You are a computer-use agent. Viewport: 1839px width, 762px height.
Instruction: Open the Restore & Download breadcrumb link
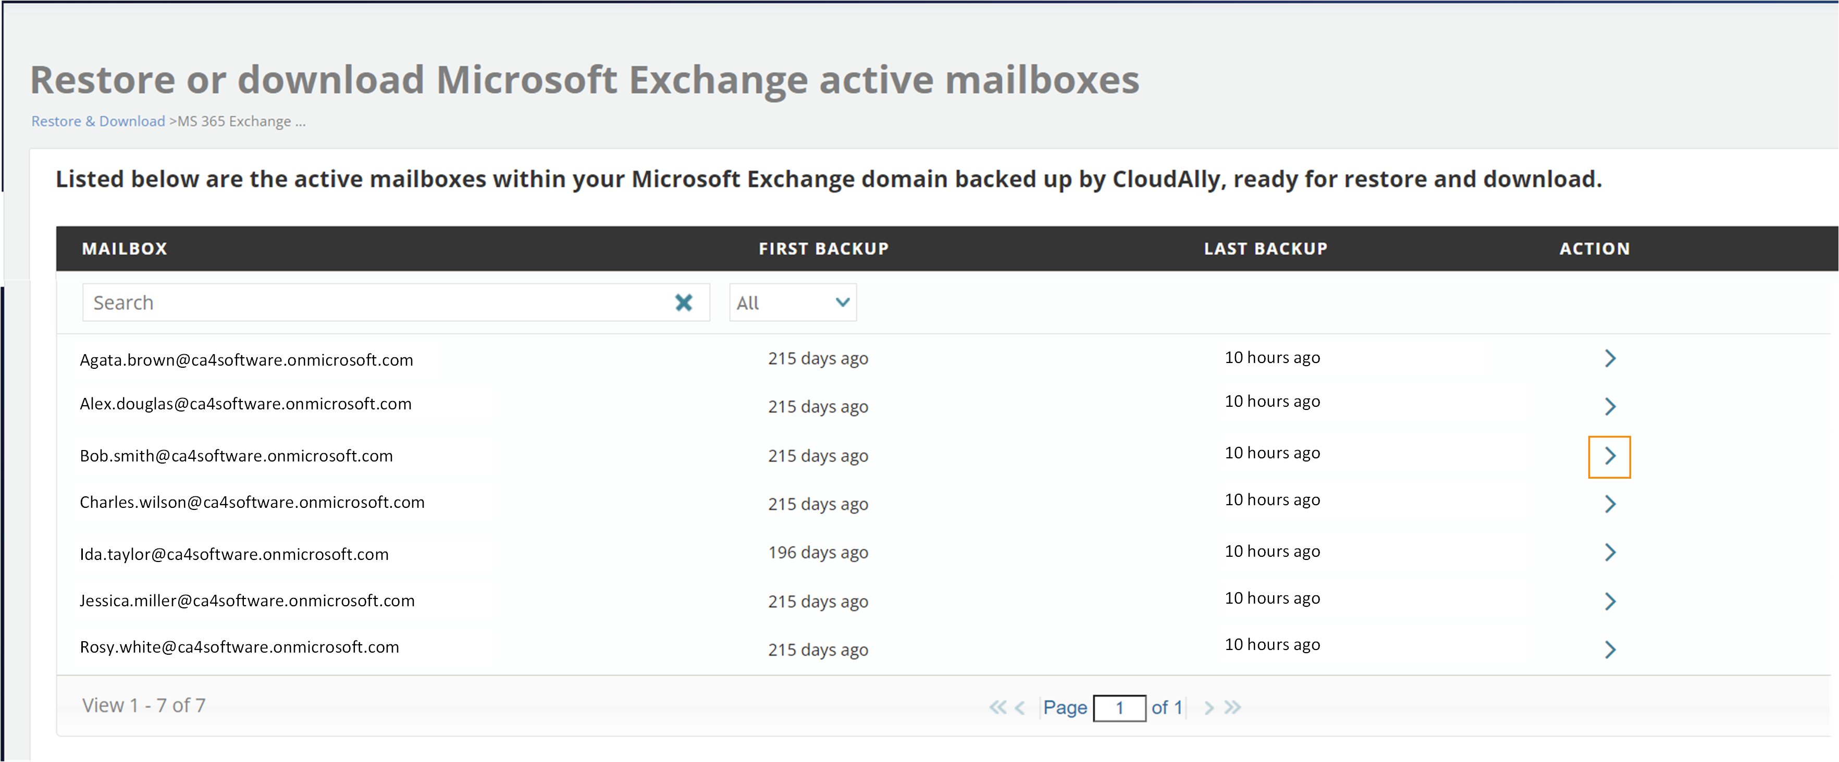tap(98, 121)
